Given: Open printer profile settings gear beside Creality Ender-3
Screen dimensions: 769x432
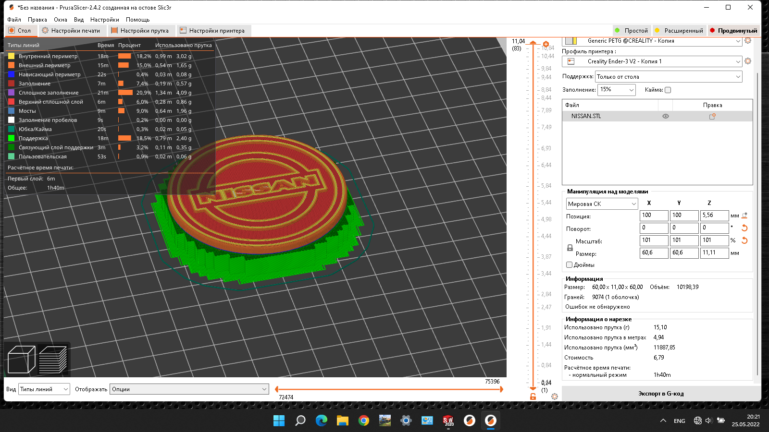Looking at the screenshot, I should pyautogui.click(x=748, y=61).
